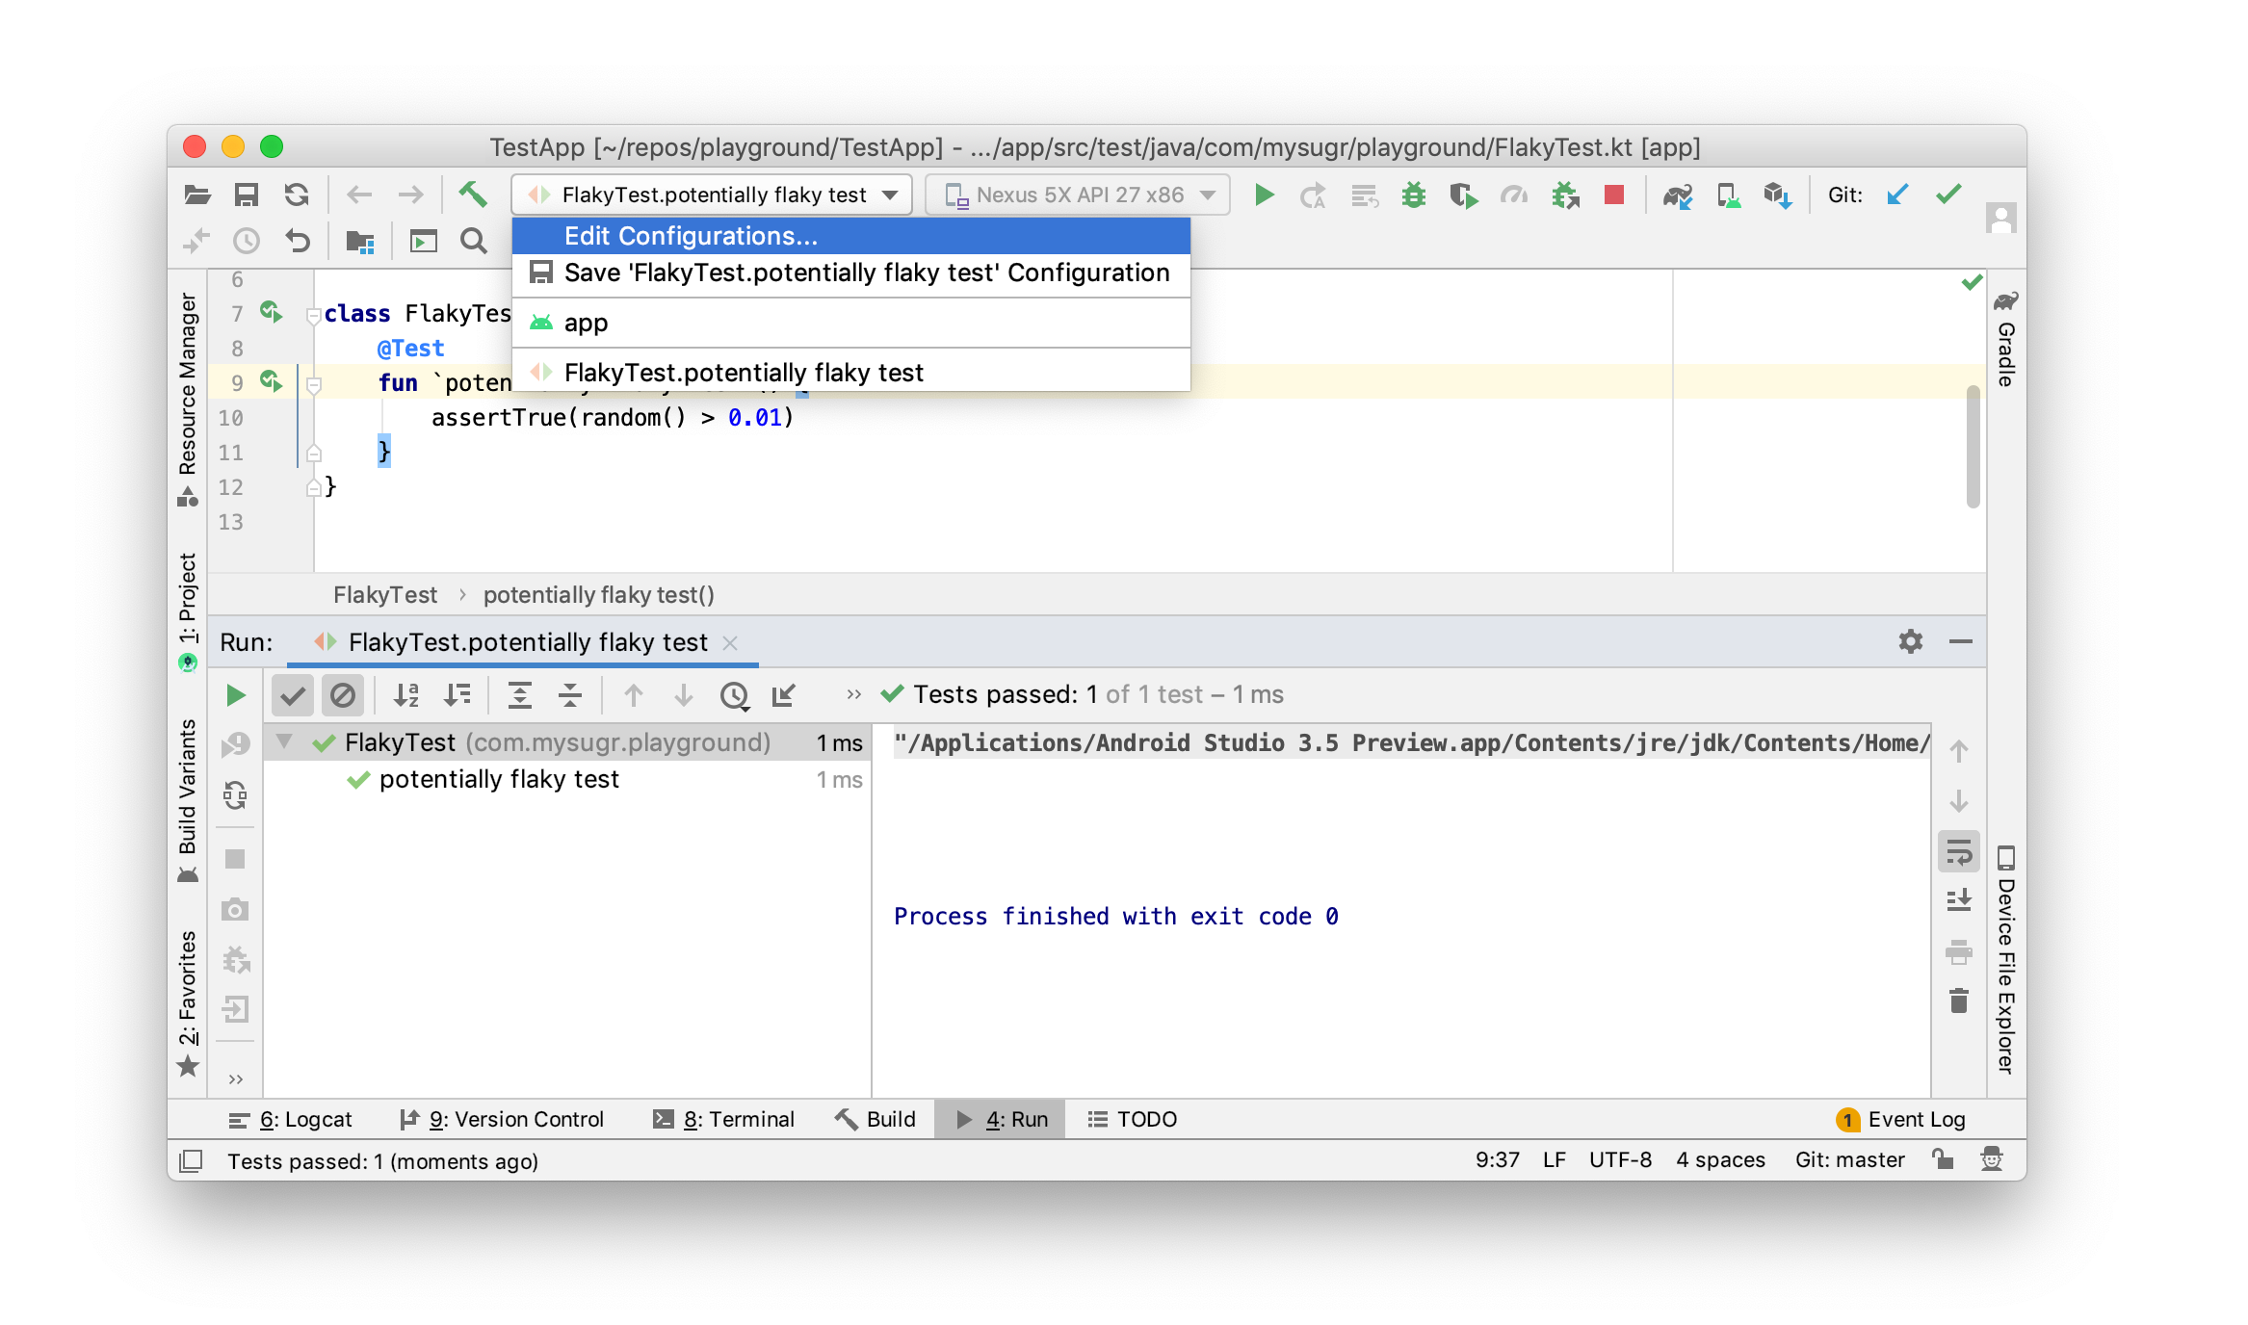
Task: Click run gutter icon on line 7
Action: click(272, 312)
